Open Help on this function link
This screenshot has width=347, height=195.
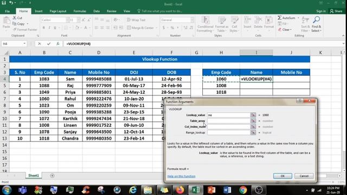181,176
